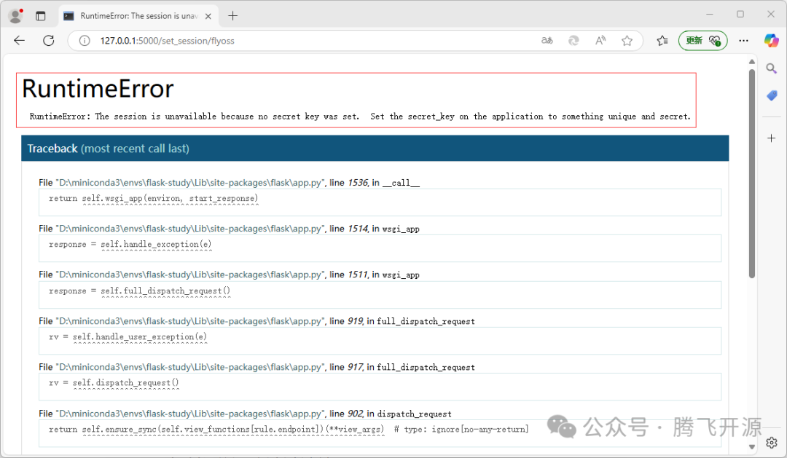View site information icon in address bar
Screen dimensions: 787x458
(85, 41)
